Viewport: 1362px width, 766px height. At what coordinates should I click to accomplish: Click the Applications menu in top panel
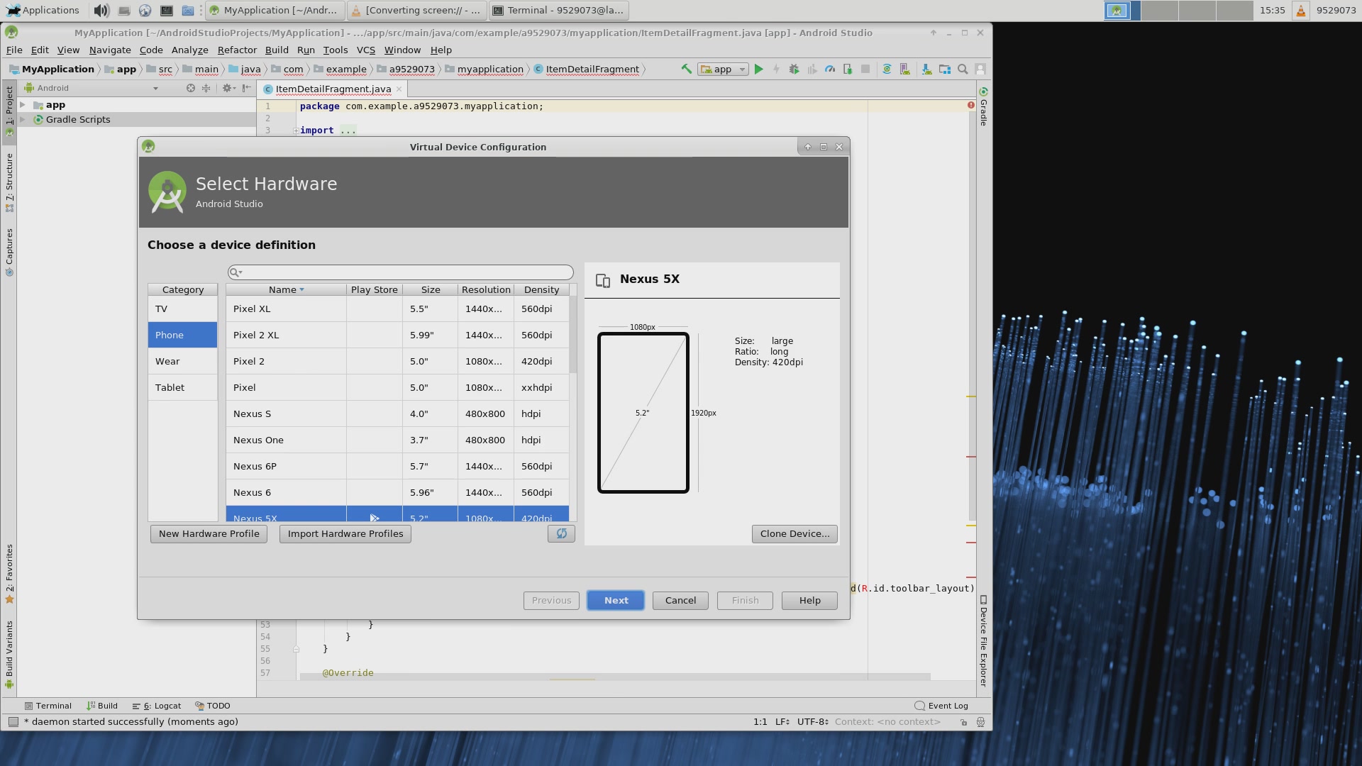(43, 10)
